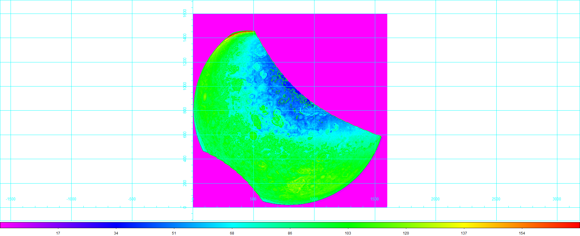The image size is (580, 236).
Task: Click the colorbar at the 137 yellow mark
Action: (464, 225)
